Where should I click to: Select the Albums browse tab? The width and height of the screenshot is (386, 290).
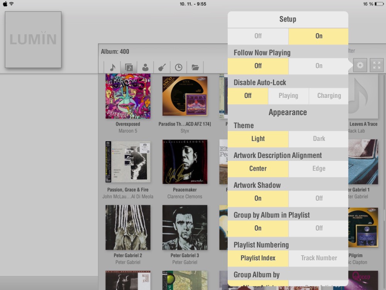pos(129,67)
